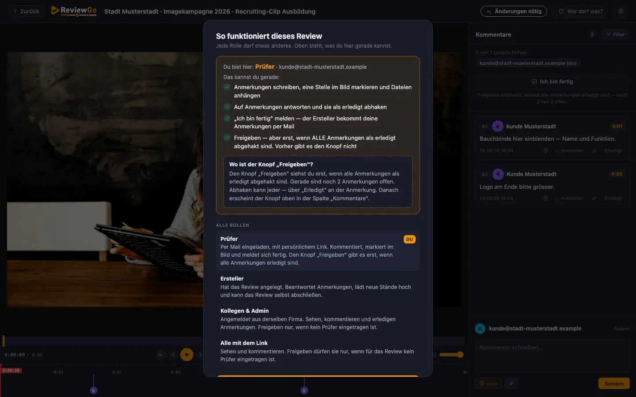Select the first K comment marker on timeline
The width and height of the screenshot is (636, 397).
click(x=94, y=390)
